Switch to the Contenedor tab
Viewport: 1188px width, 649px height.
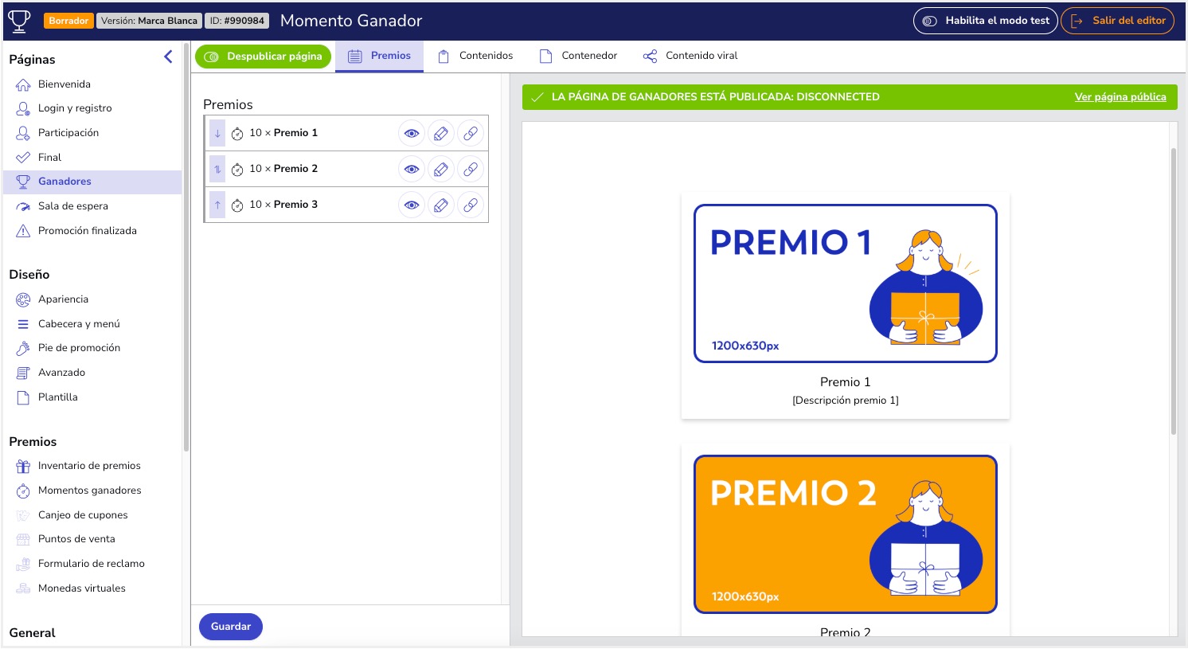(x=578, y=56)
